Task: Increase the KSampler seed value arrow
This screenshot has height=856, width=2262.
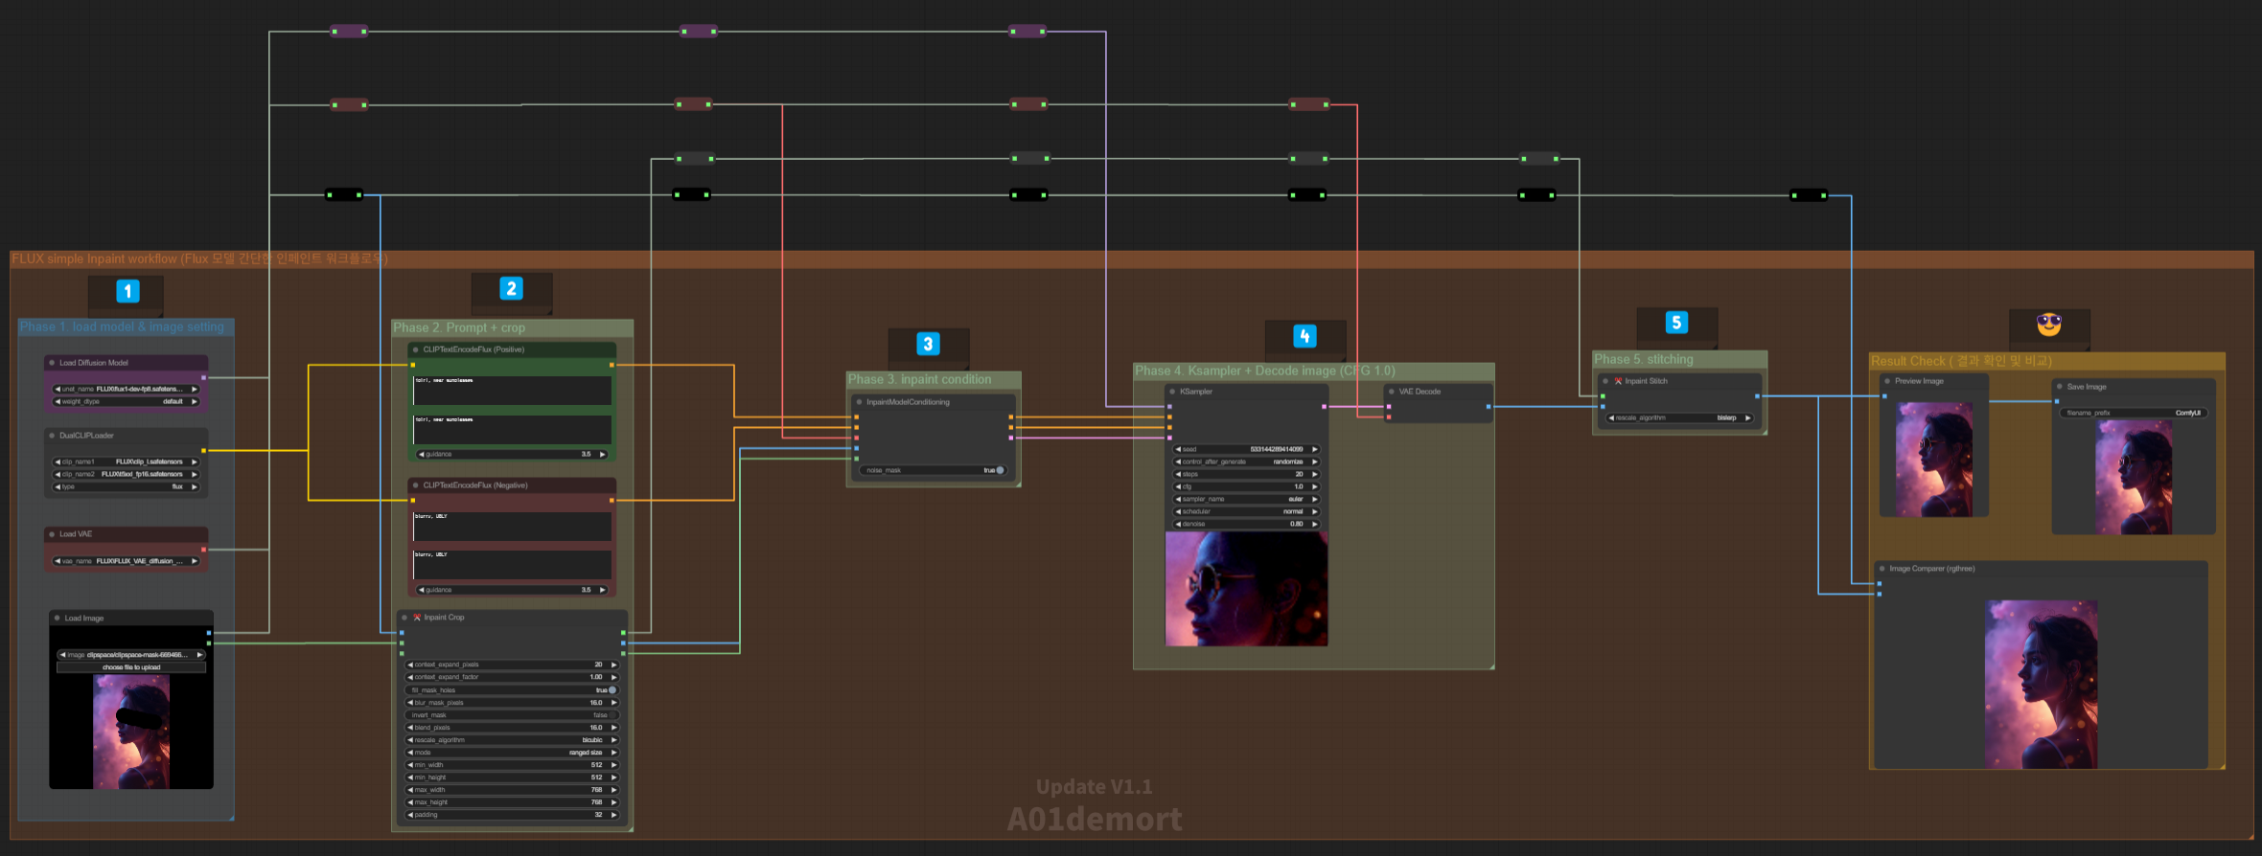Action: pyautogui.click(x=1315, y=449)
